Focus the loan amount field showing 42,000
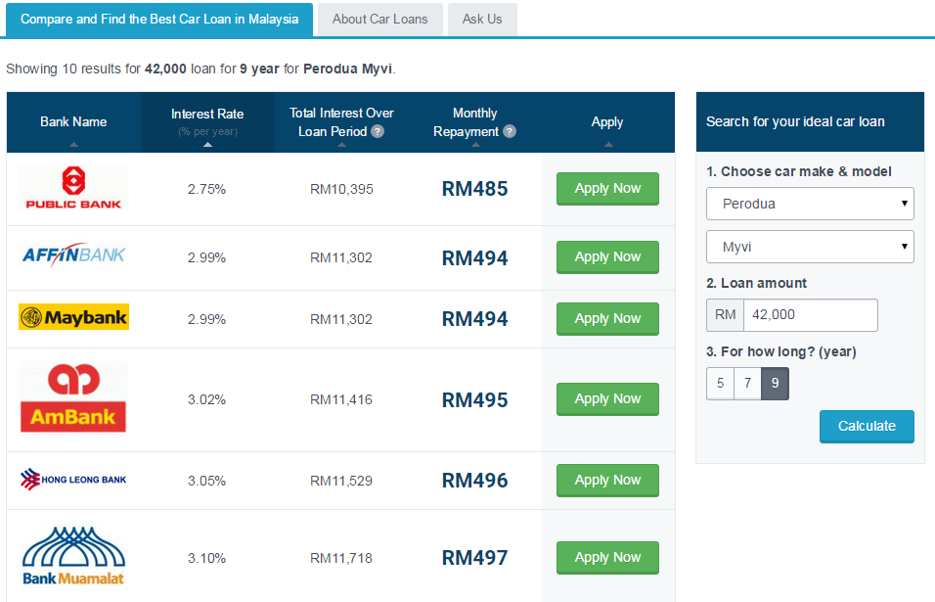The width and height of the screenshot is (935, 602). tap(811, 315)
